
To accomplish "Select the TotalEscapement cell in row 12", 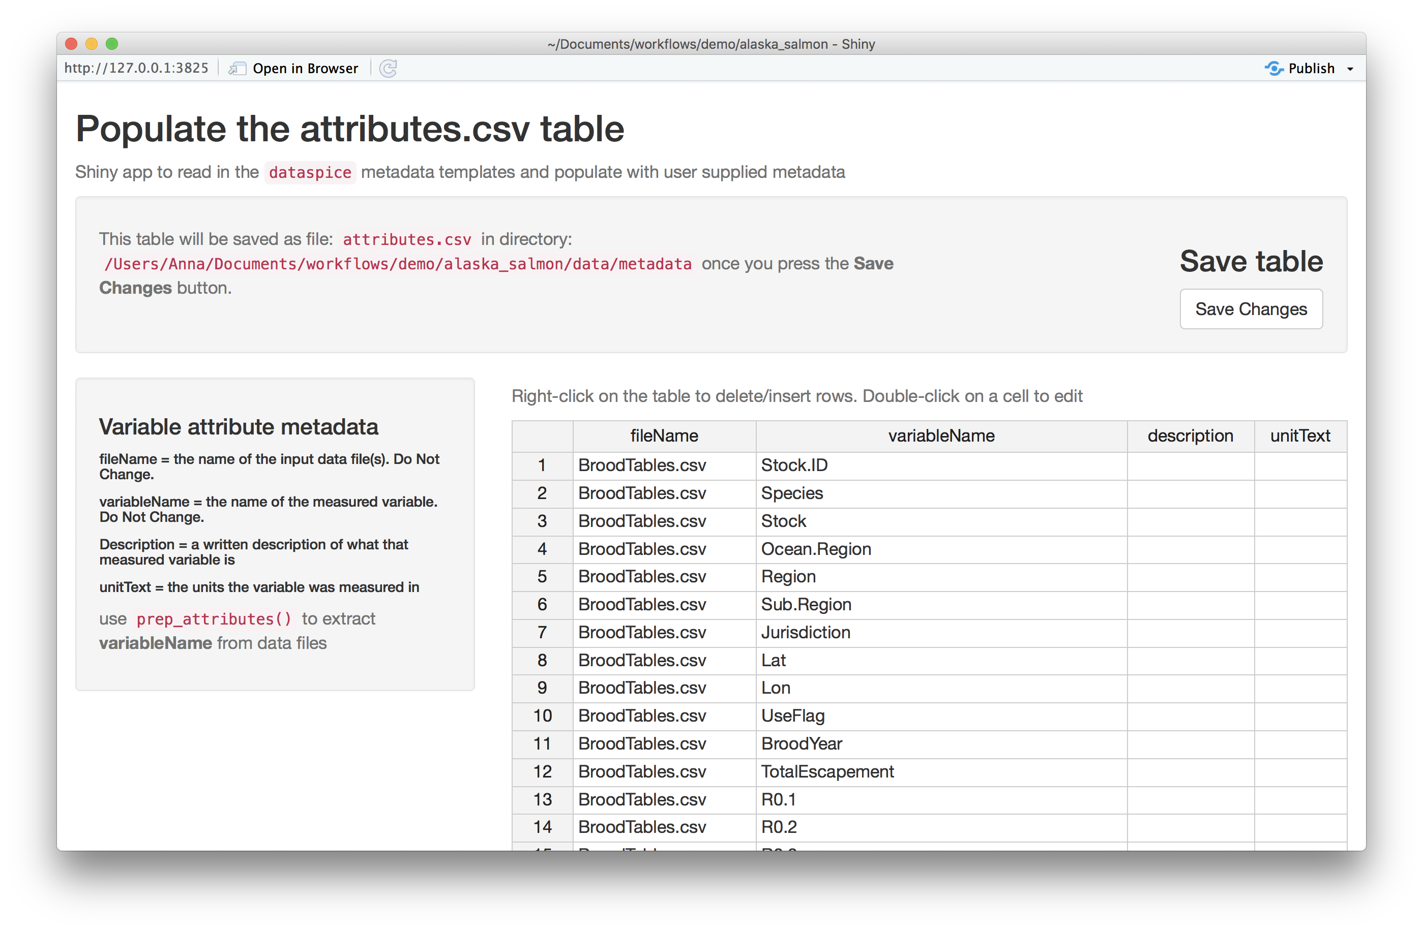I will click(x=827, y=771).
